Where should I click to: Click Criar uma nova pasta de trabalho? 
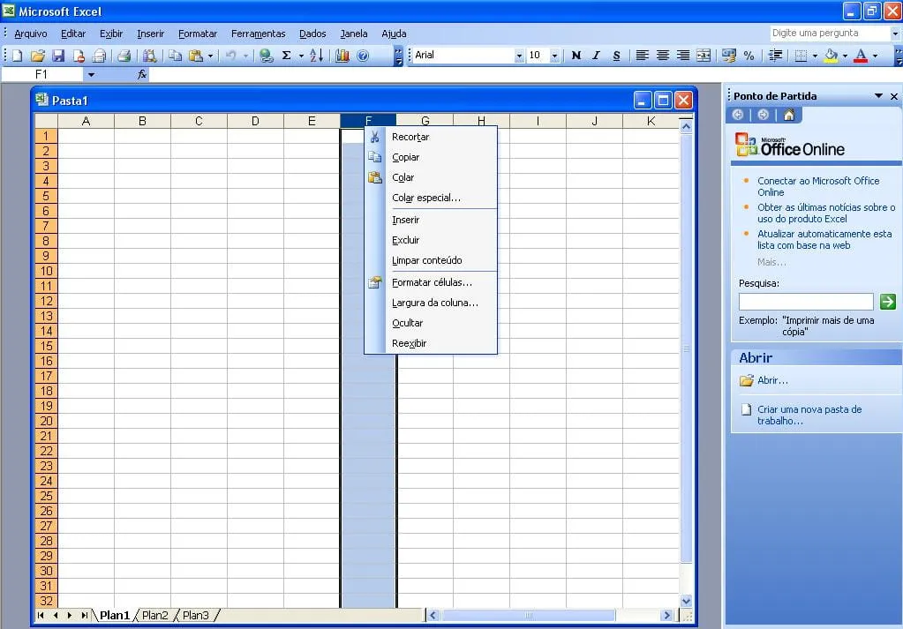point(809,415)
